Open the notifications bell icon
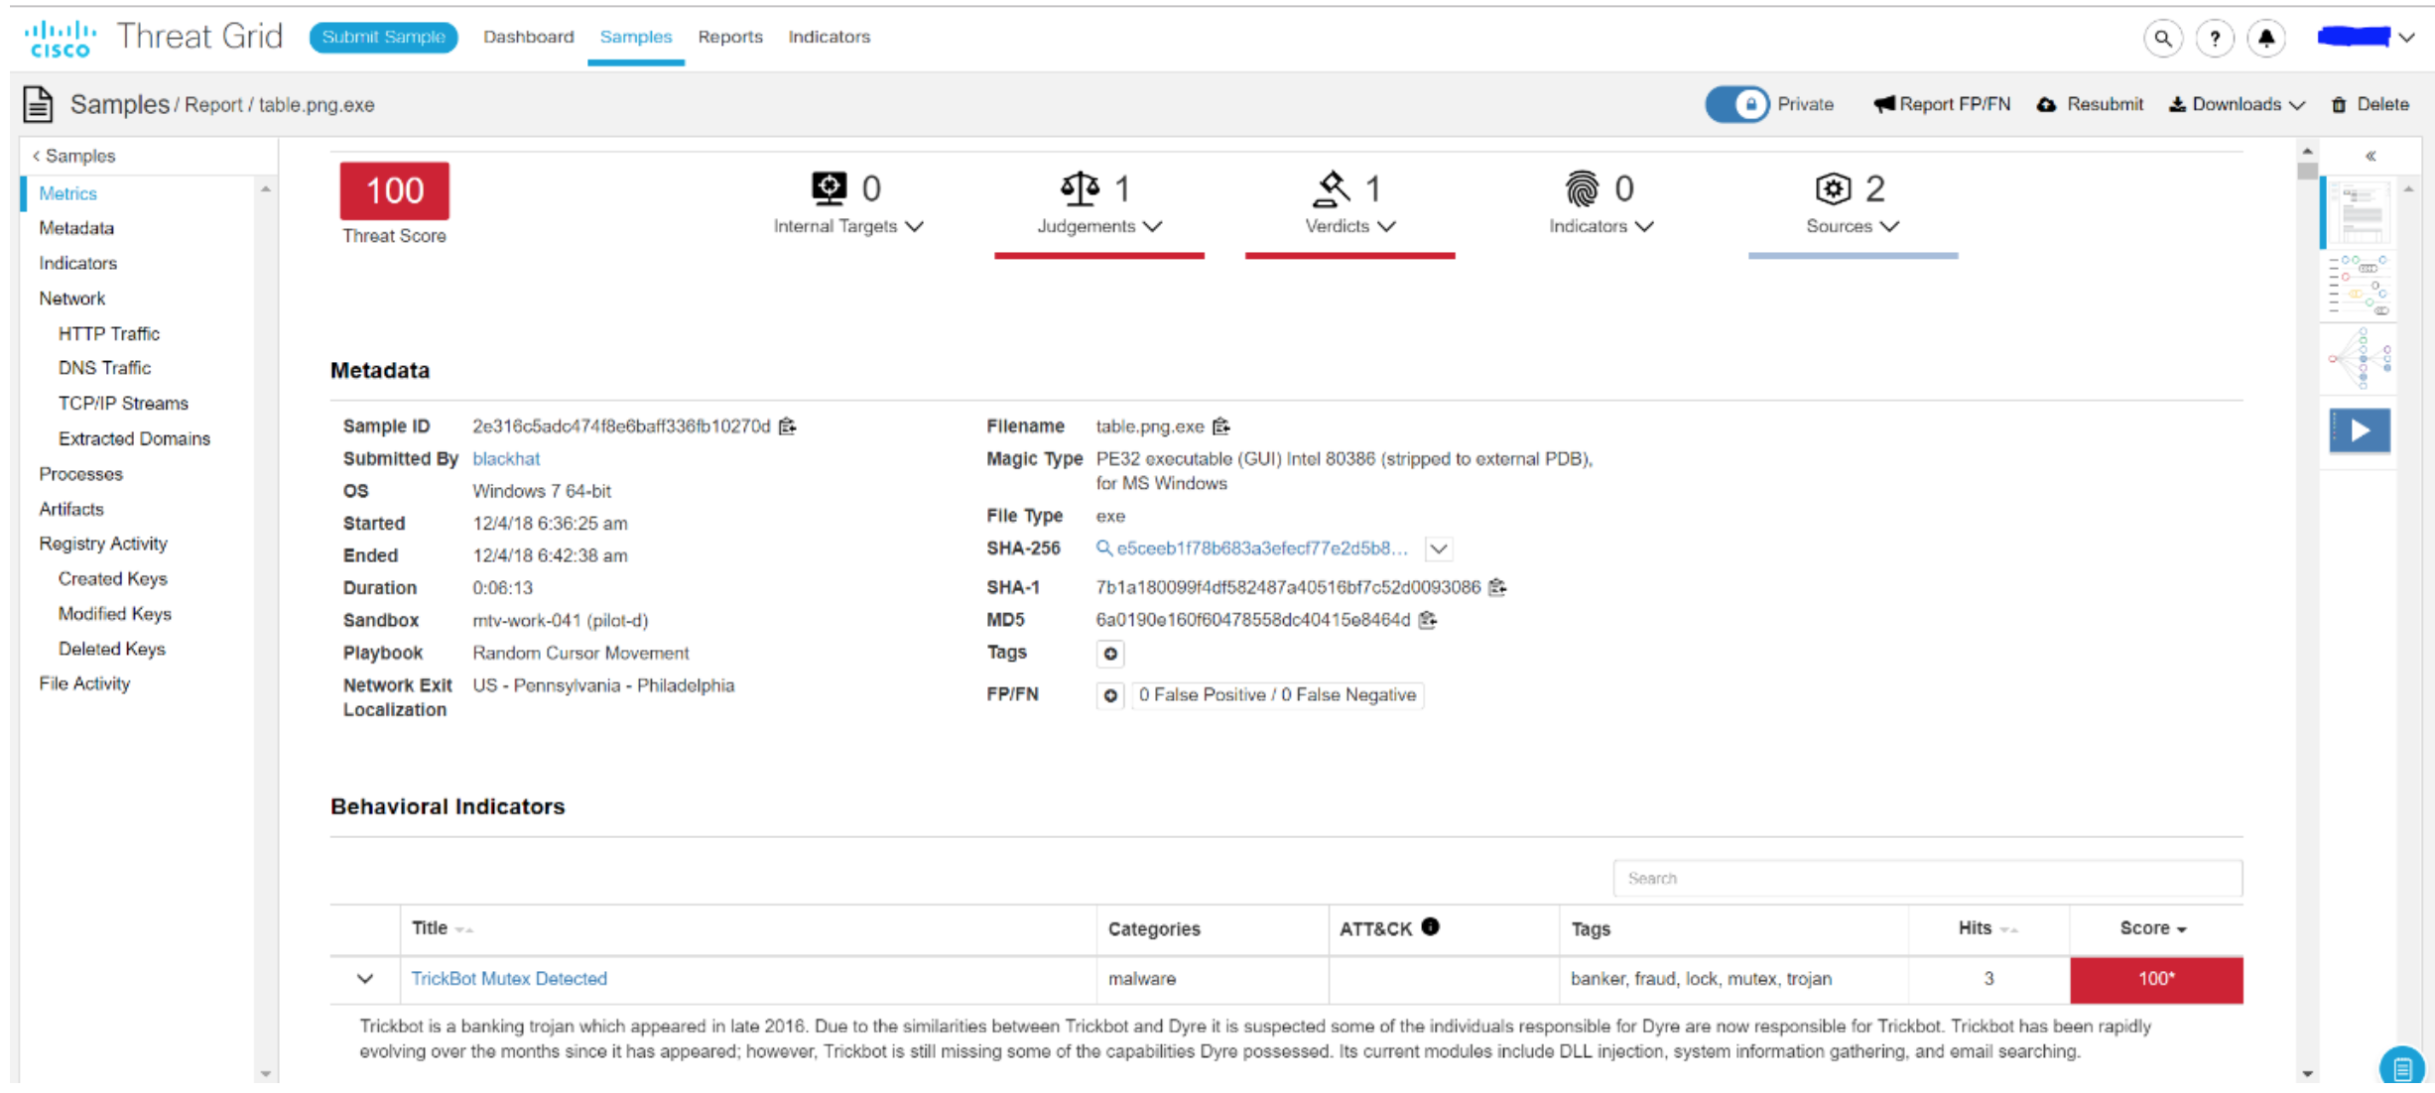 tap(2265, 39)
